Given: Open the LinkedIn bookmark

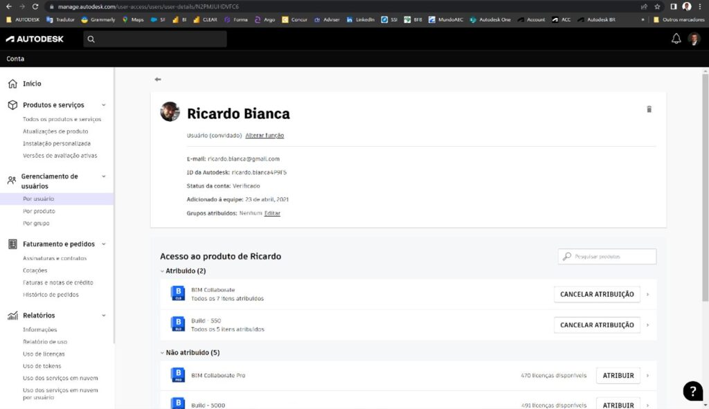Looking at the screenshot, I should click(x=360, y=20).
